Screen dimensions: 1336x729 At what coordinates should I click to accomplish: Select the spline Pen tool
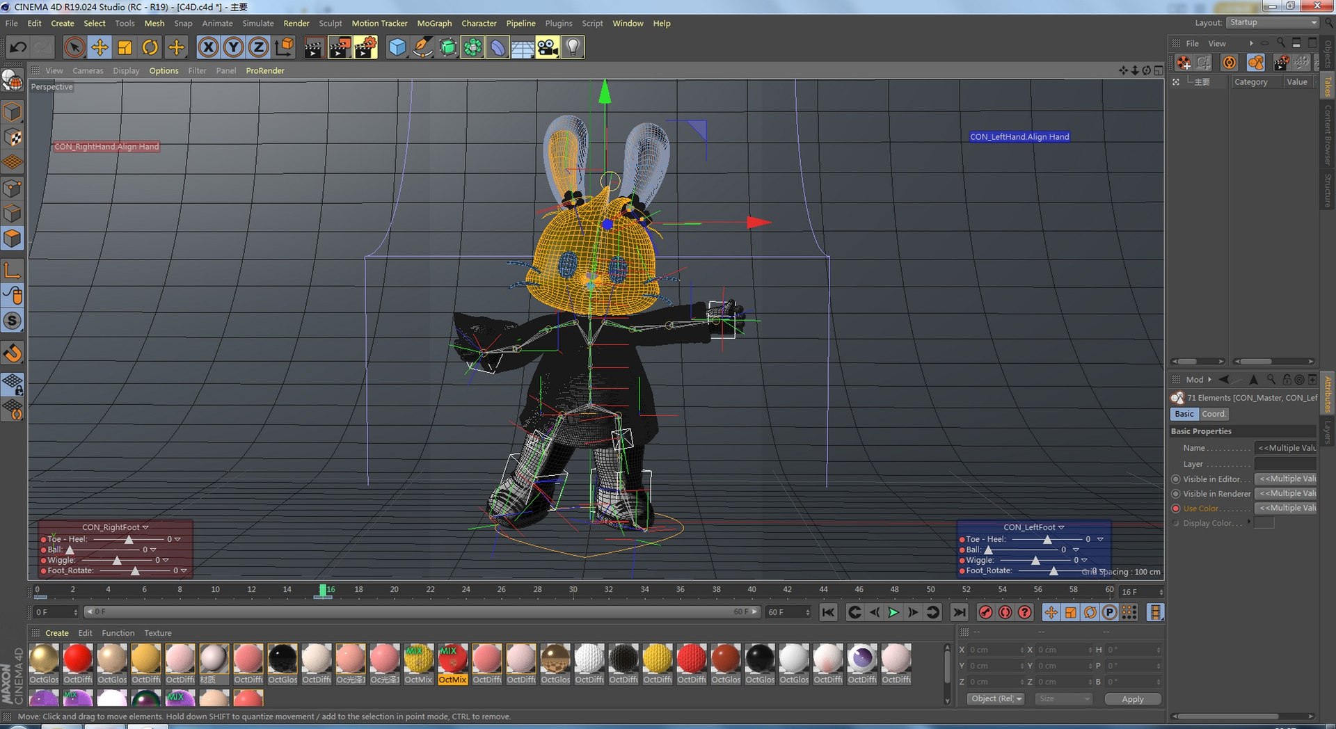422,47
